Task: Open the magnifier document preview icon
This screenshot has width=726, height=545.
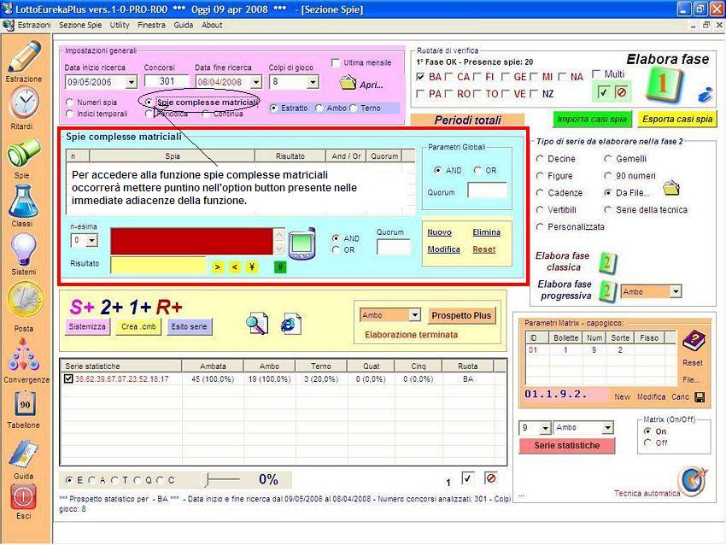Action: click(257, 323)
